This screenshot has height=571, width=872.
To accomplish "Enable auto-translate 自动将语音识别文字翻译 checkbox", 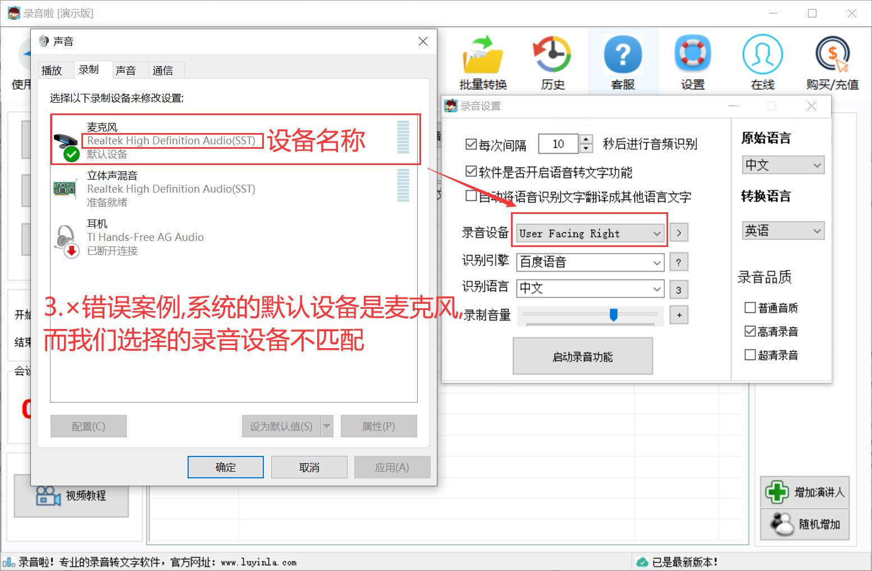I will coord(471,196).
